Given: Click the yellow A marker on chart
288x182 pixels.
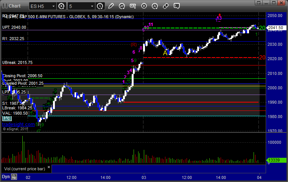Looking at the screenshot, I should tap(165, 53).
